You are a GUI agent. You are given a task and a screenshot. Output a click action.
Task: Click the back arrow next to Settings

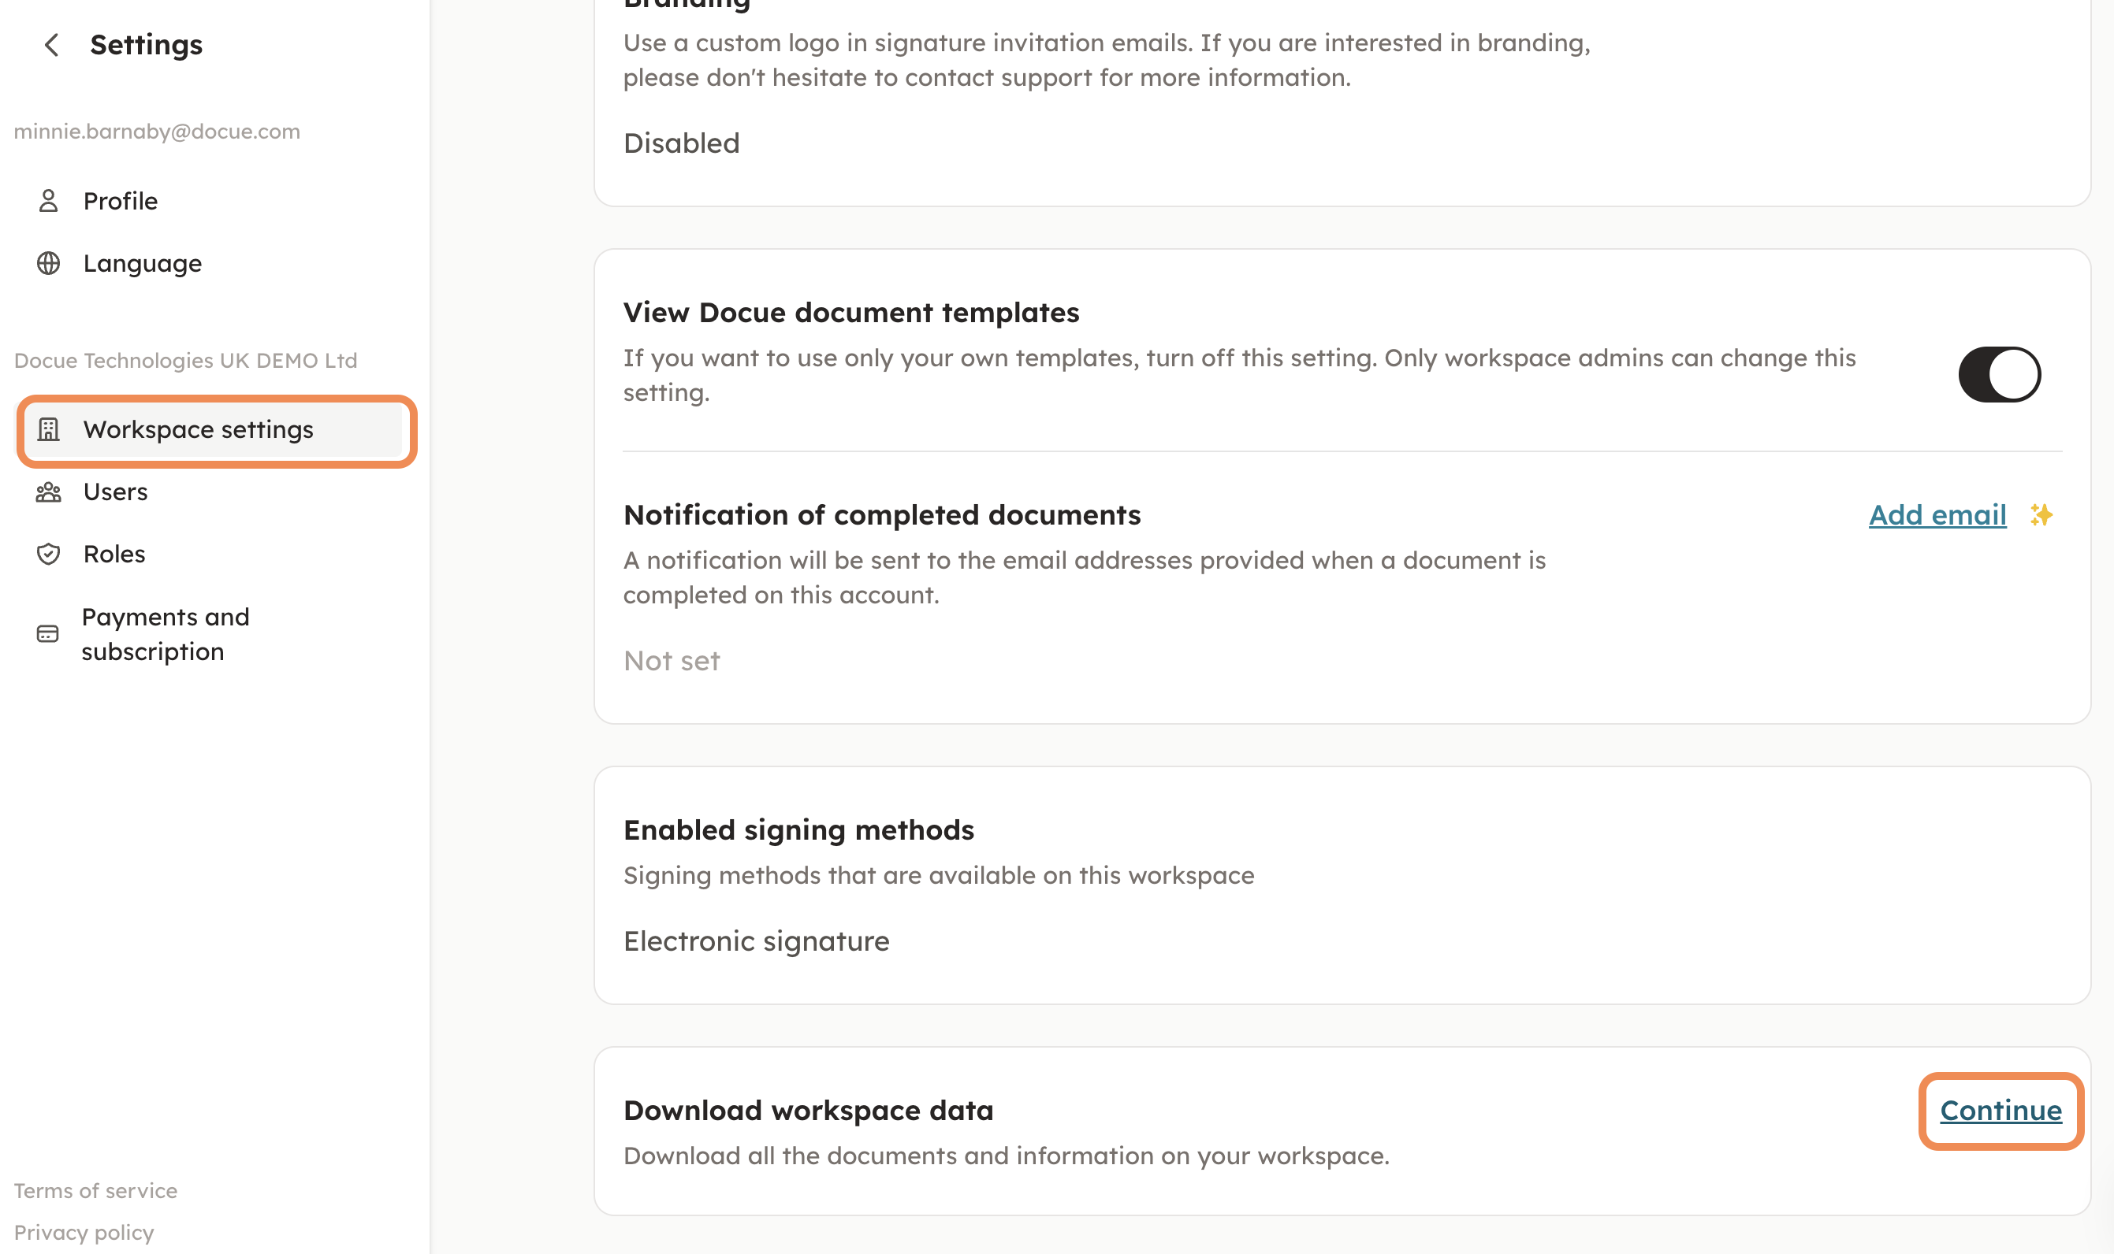(x=51, y=45)
